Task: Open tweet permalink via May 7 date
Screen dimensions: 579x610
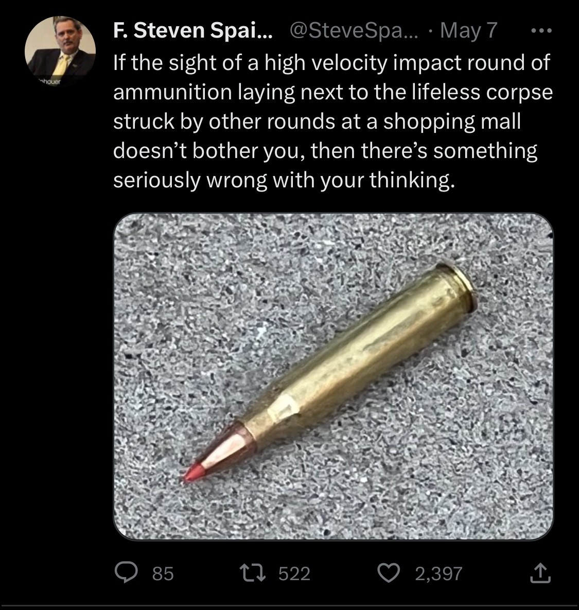Action: click(x=468, y=30)
